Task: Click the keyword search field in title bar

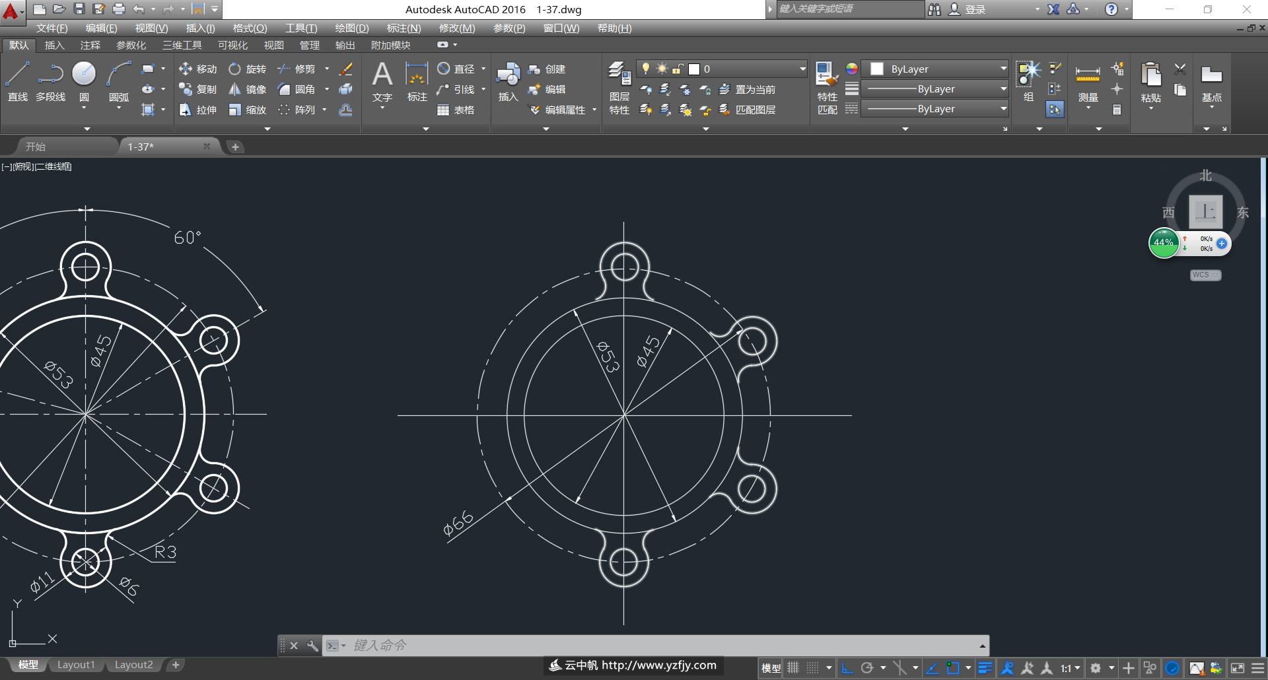Action: pyautogui.click(x=851, y=9)
